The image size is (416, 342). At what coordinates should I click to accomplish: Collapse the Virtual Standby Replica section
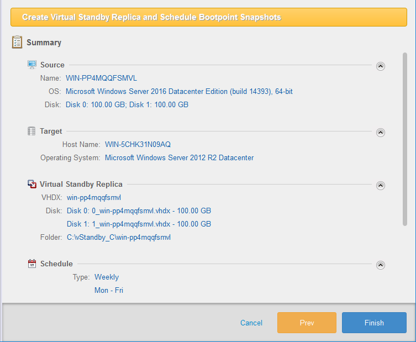pyautogui.click(x=380, y=186)
